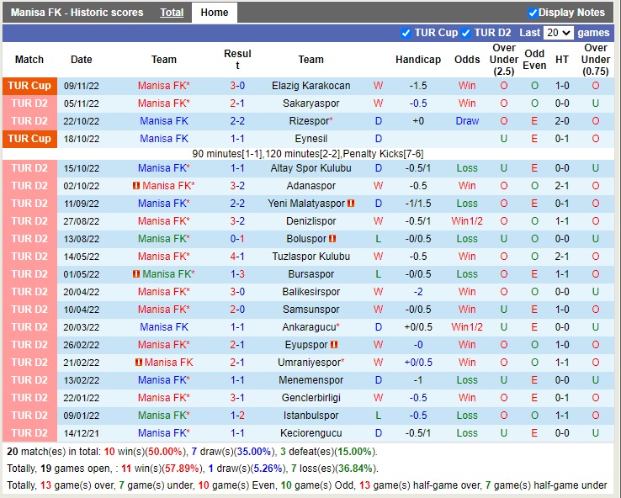Click red card icon beside Manisa FK on 01/05/22
The image size is (621, 498).
click(x=136, y=274)
